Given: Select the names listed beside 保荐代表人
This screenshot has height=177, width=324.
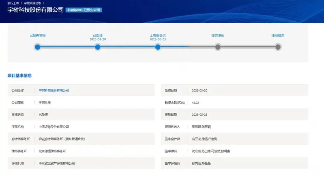Looking at the screenshot, I should tap(201, 127).
